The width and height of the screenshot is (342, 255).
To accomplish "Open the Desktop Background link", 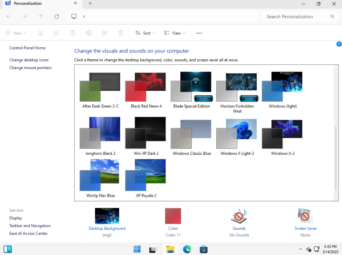I will [107, 229].
